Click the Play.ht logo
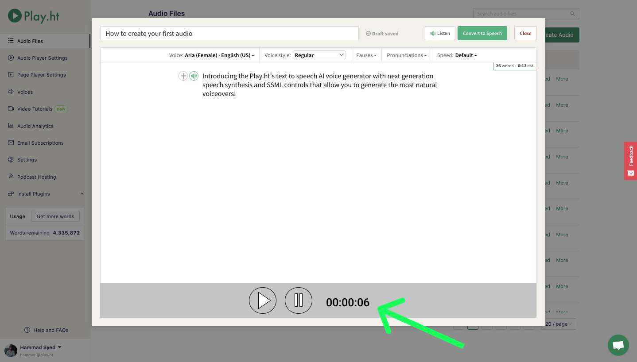Screen dimensions: 637x362 33,16
